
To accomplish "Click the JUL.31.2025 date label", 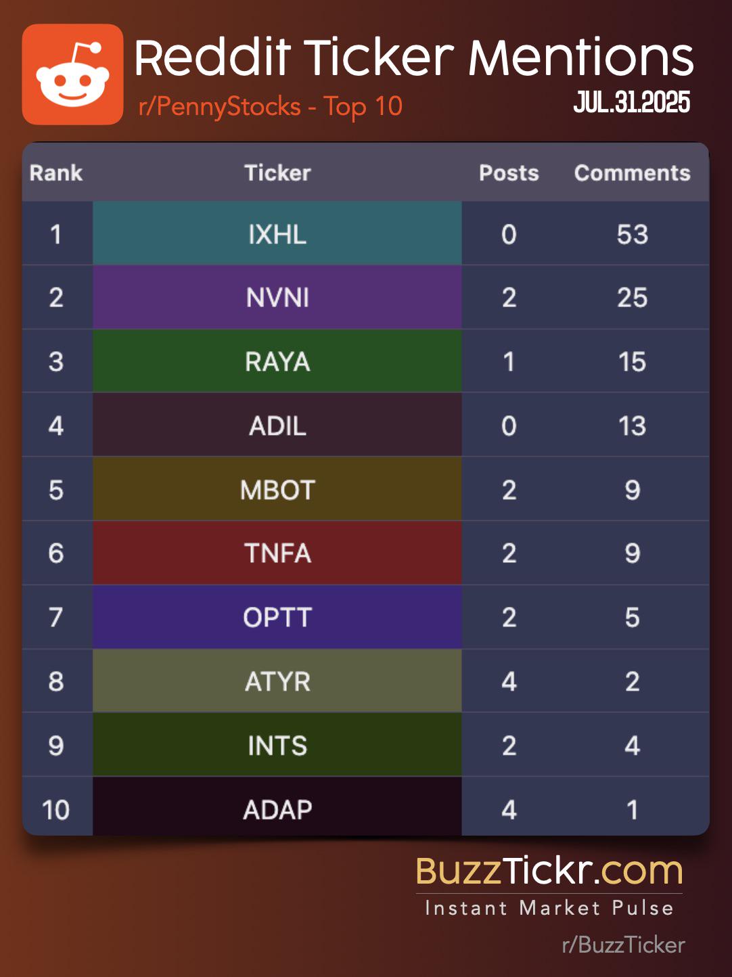I will click(632, 102).
